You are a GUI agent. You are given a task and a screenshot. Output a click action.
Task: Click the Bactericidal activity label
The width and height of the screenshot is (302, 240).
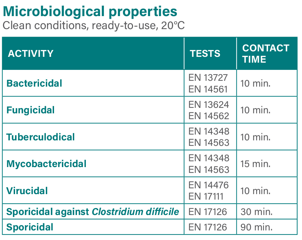pyautogui.click(x=34, y=84)
